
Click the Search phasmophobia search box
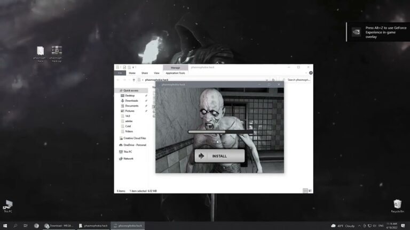click(295, 80)
